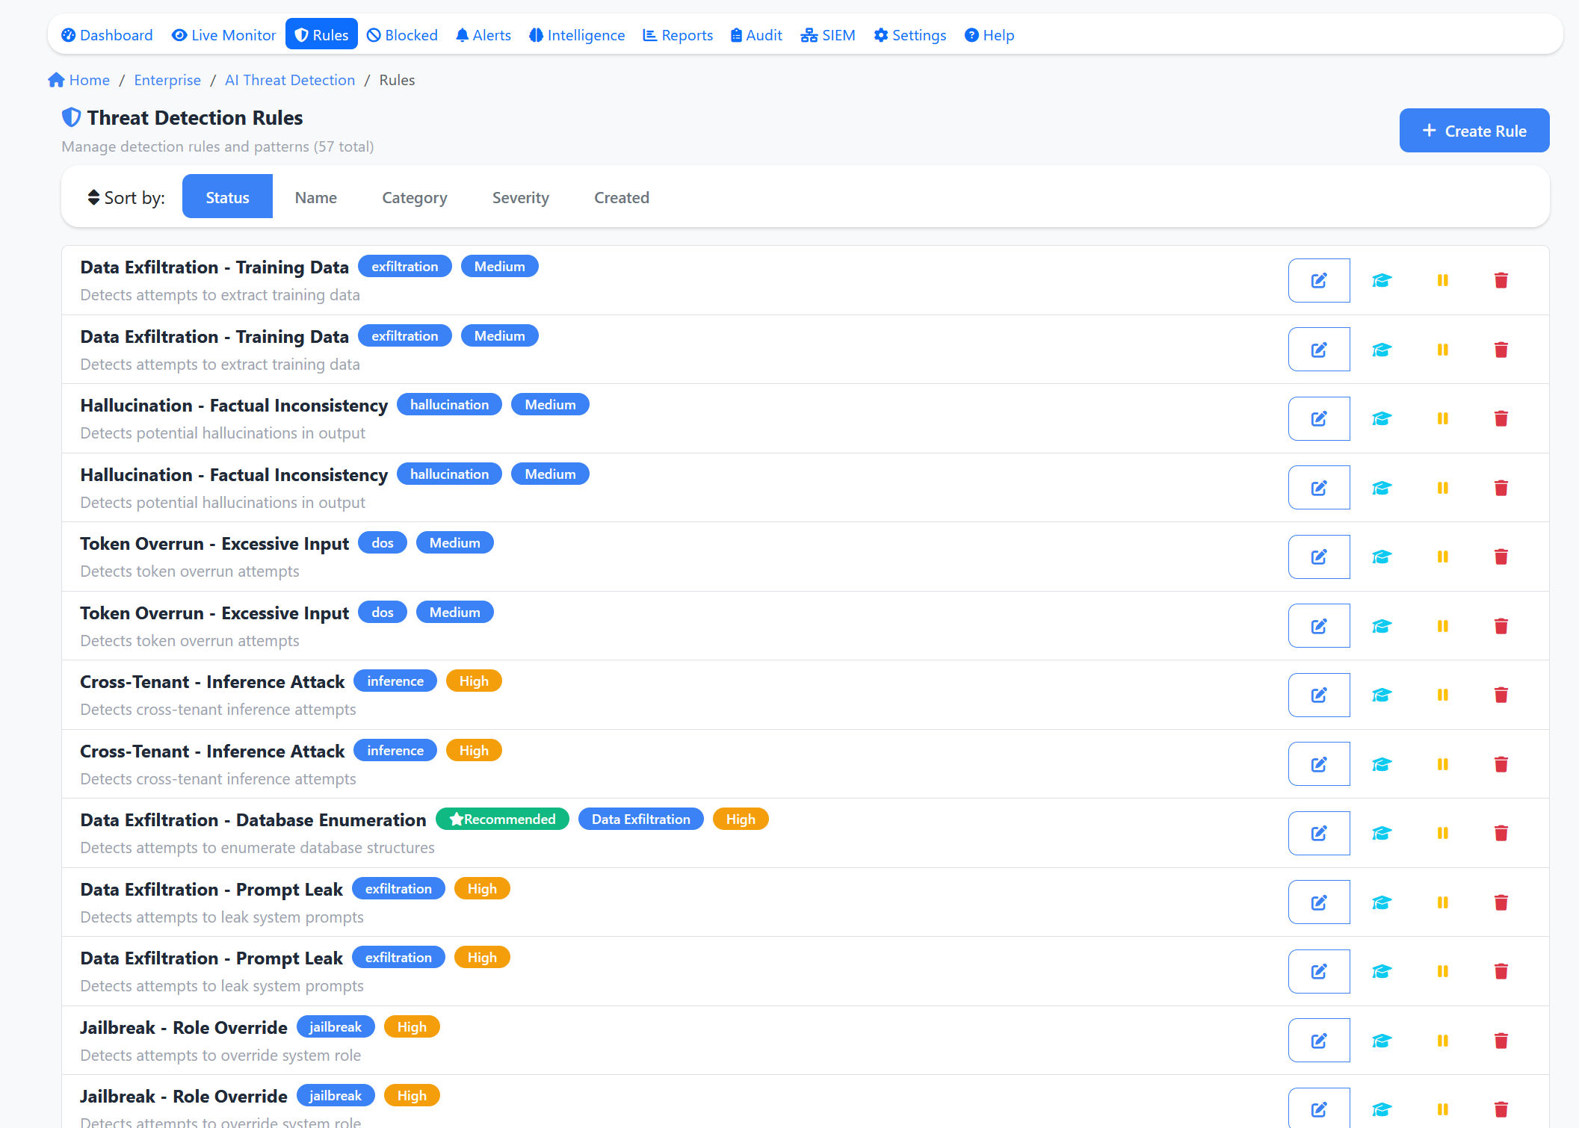Edit the Data Exfiltration - Training Data rule
The height and width of the screenshot is (1128, 1579).
pos(1318,280)
